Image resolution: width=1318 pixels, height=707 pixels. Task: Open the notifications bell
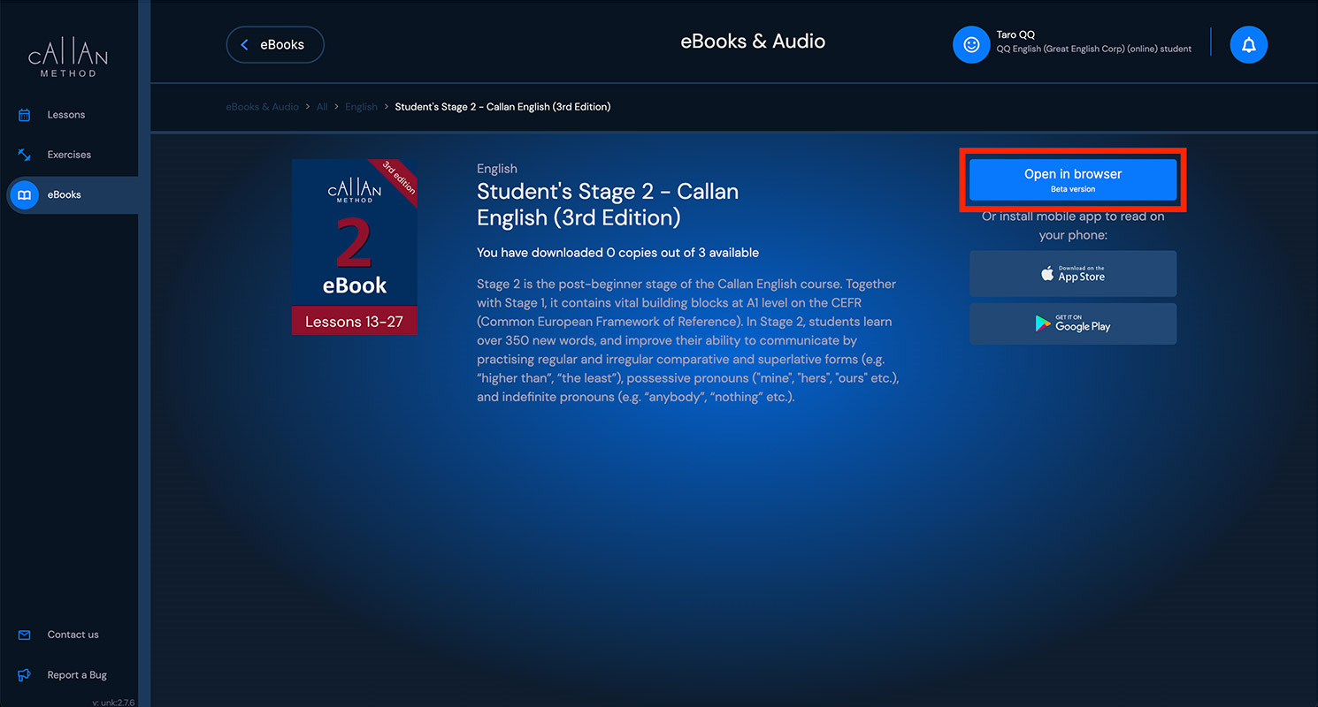[1249, 45]
